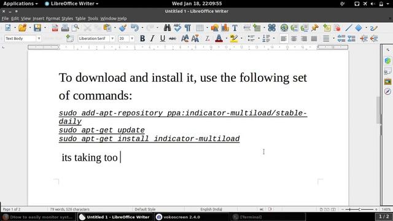This screenshot has height=221, width=393.
Task: Export directly as PDF
Action: [55, 28]
